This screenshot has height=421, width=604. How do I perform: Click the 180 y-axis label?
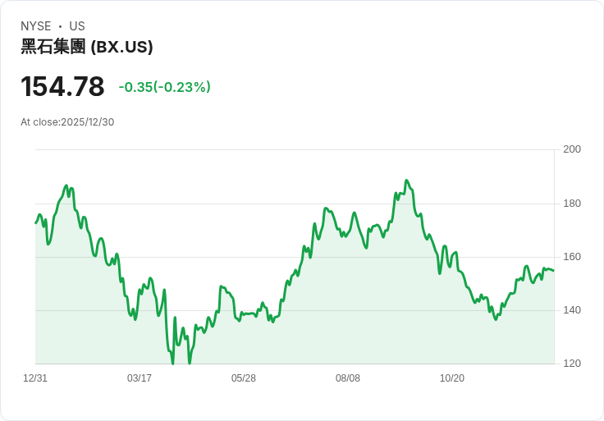pos(572,204)
